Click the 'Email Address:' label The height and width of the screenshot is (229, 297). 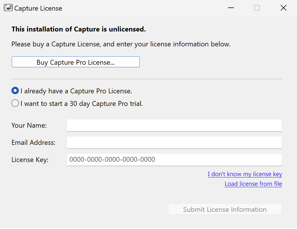coord(33,143)
